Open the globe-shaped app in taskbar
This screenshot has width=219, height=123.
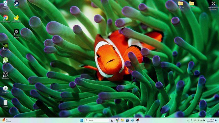click(x=132, y=120)
